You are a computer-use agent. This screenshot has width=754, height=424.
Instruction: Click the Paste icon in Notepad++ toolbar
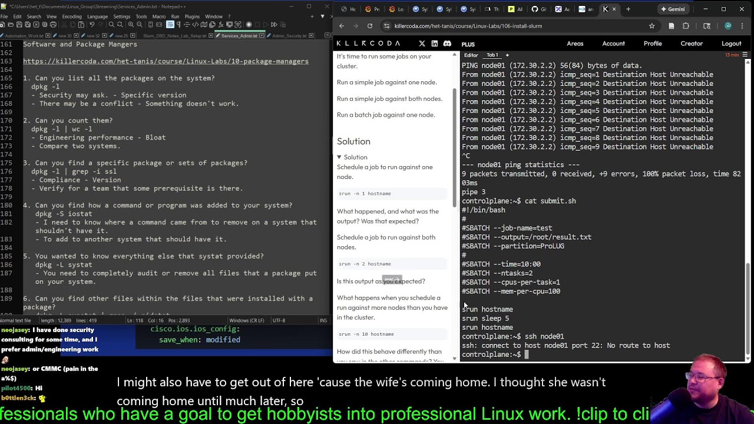[81, 25]
